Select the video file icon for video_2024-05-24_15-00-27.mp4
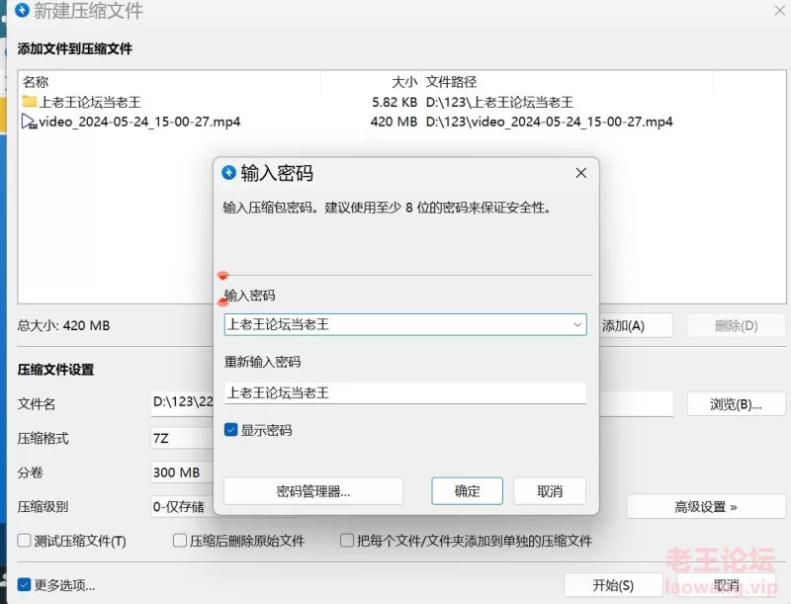The height and width of the screenshot is (604, 791). pyautogui.click(x=30, y=122)
